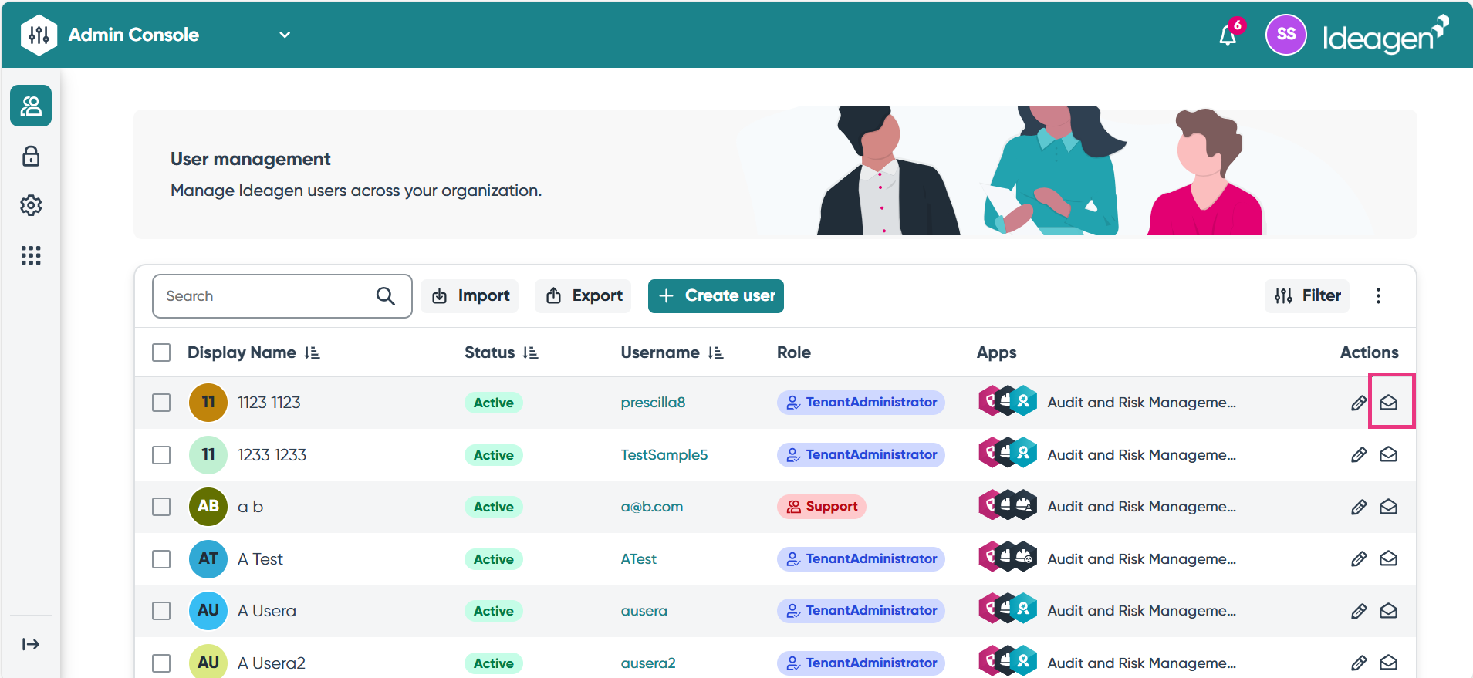Viewport: 1473px width, 678px height.
Task: Open the apps grid sidebar icon
Action: 31,255
